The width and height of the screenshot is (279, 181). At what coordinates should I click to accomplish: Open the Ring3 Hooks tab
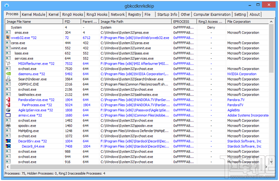tap(97, 14)
